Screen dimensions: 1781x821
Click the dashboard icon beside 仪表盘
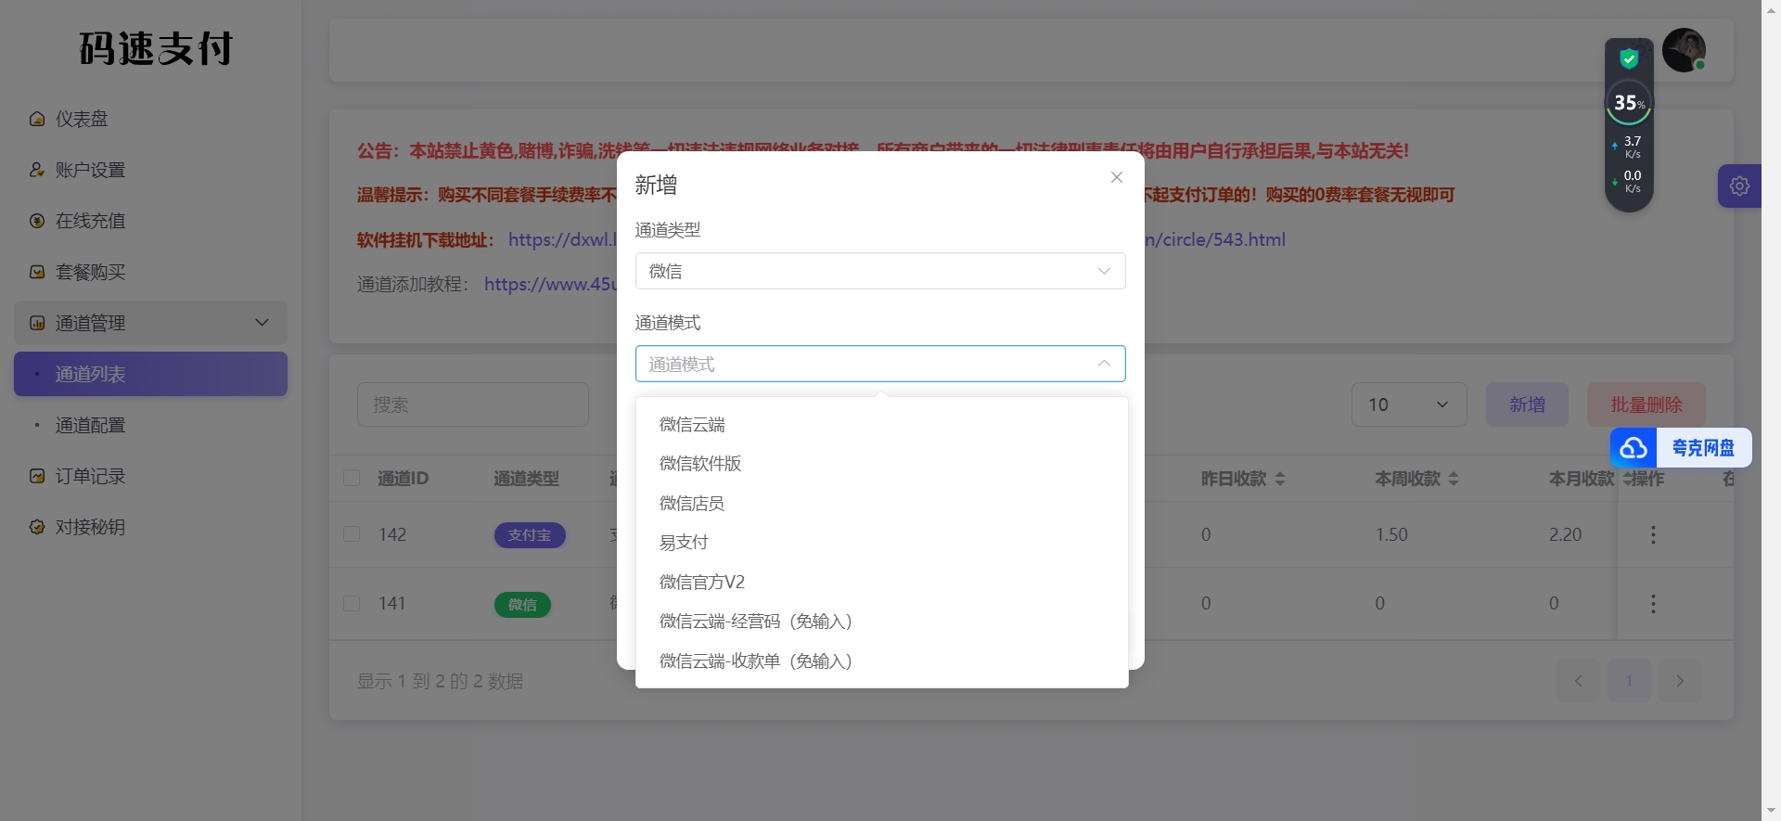pyautogui.click(x=37, y=119)
